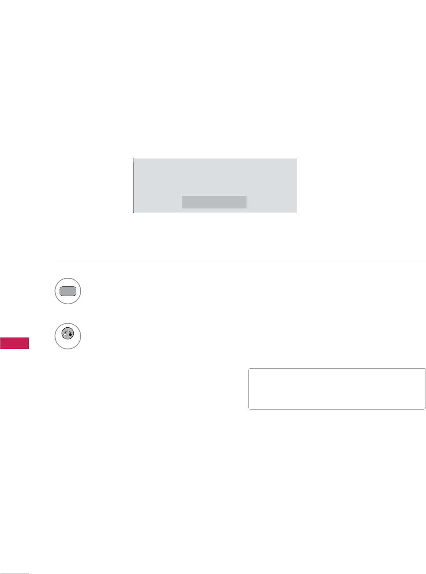The width and height of the screenshot is (426, 574).
Task: Click the magenta section tab on left edge
Action: pyautogui.click(x=14, y=343)
